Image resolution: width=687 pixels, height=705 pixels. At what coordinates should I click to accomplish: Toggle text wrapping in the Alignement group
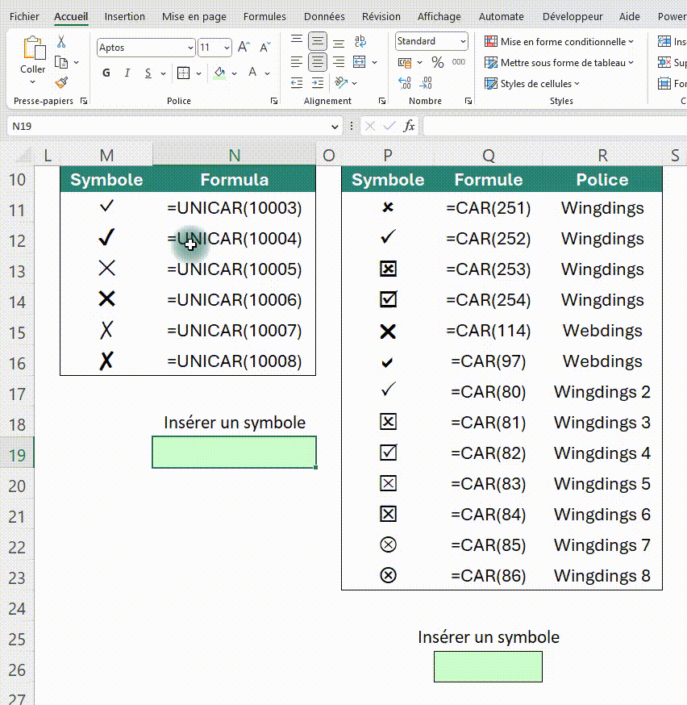click(x=360, y=41)
